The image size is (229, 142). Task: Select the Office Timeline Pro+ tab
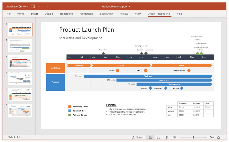point(160,14)
